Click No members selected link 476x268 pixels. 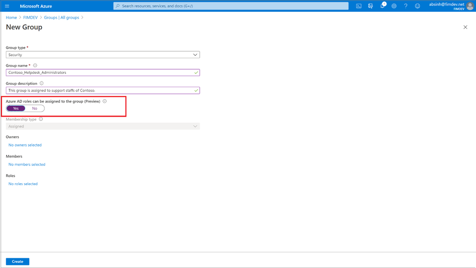(27, 165)
